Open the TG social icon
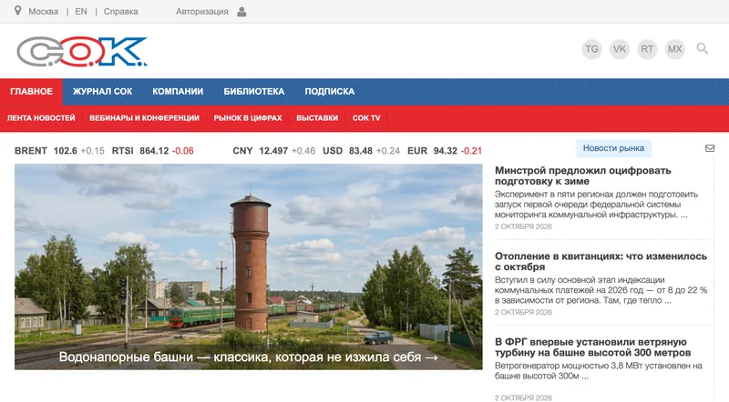729x402 pixels. [591, 49]
